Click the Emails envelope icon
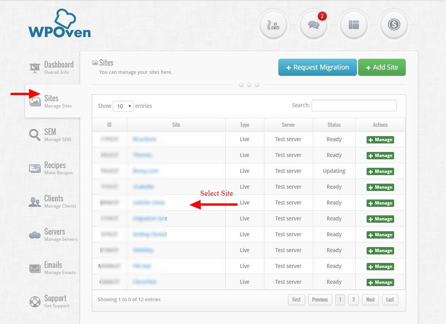The image size is (446, 324). coord(35,268)
